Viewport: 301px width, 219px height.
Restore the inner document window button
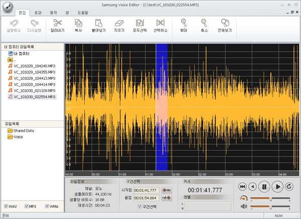click(292, 12)
